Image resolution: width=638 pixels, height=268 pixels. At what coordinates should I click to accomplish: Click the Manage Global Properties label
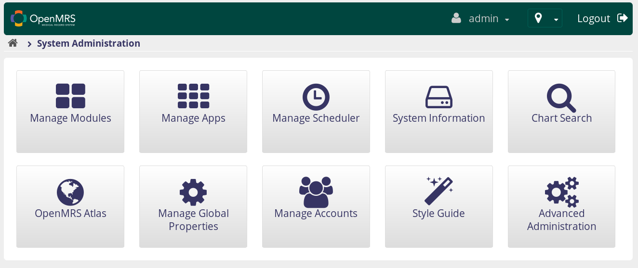point(193,220)
